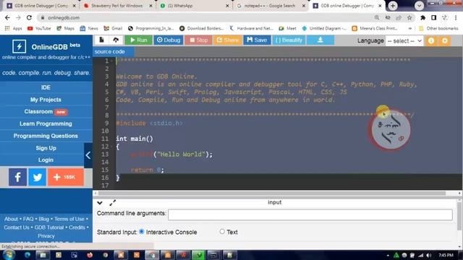
Task: Click the download code icon
Action: coord(320,40)
